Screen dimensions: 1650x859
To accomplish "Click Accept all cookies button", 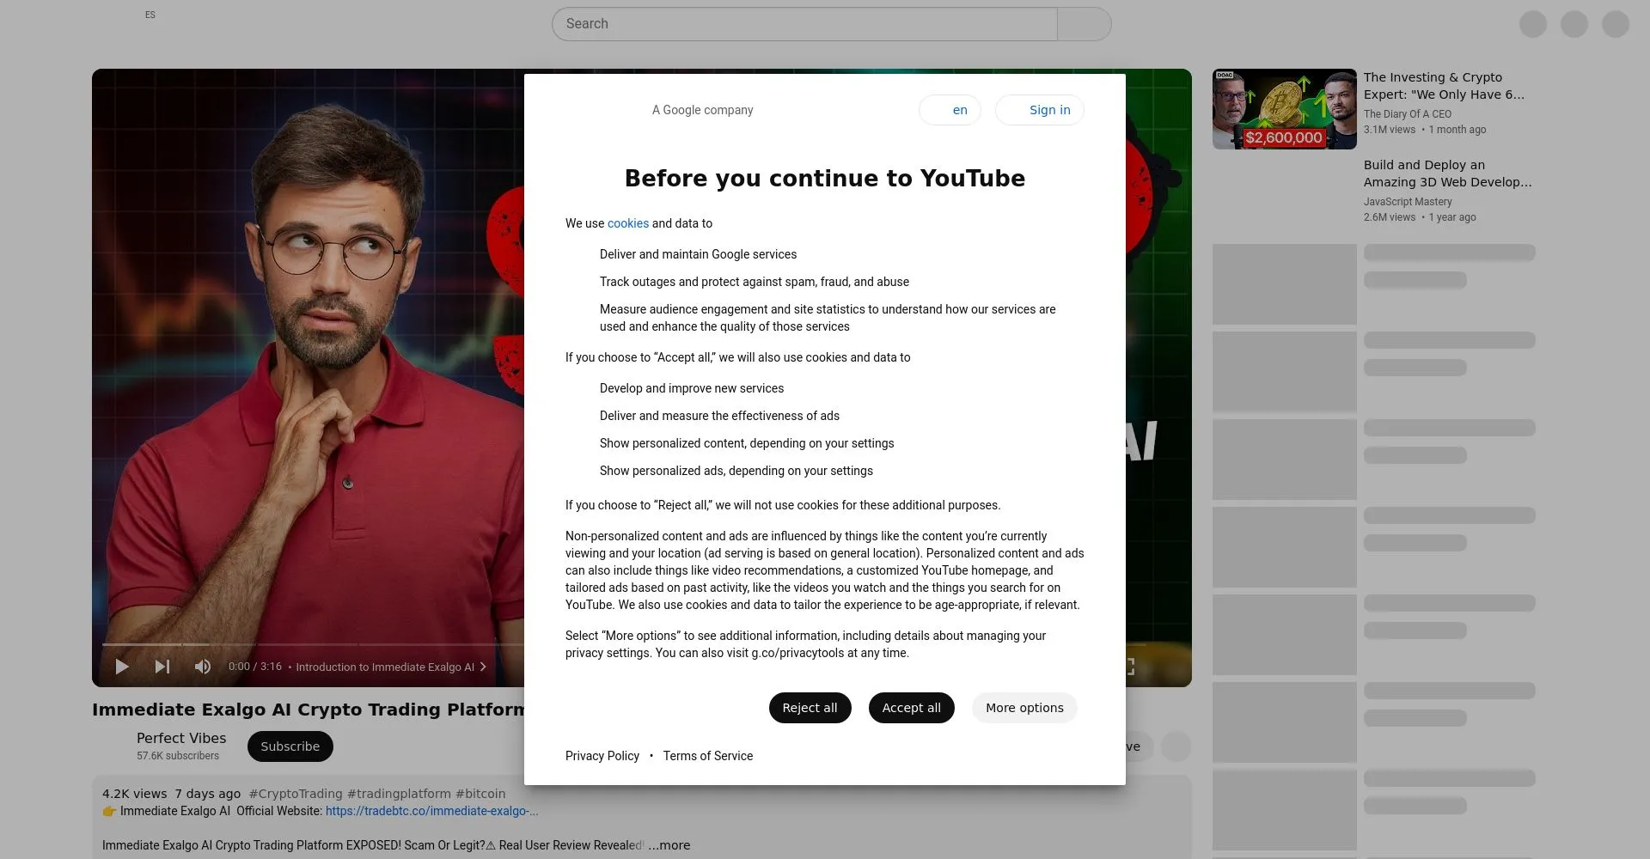I will tap(911, 708).
